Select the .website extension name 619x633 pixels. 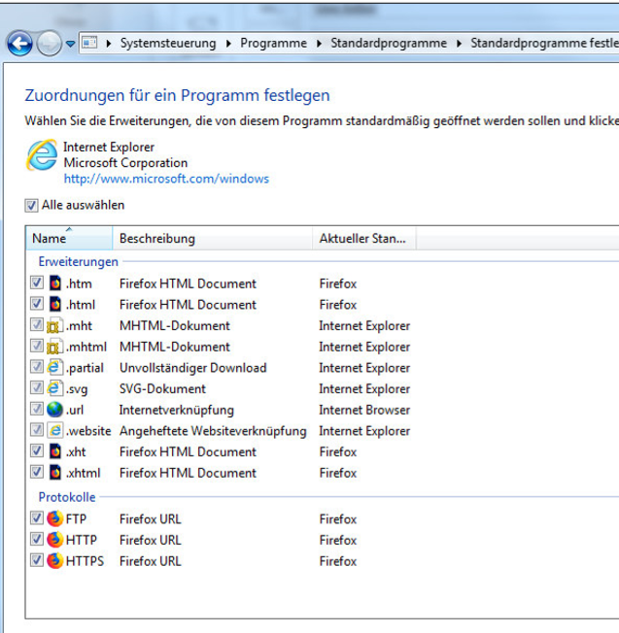click(x=88, y=431)
